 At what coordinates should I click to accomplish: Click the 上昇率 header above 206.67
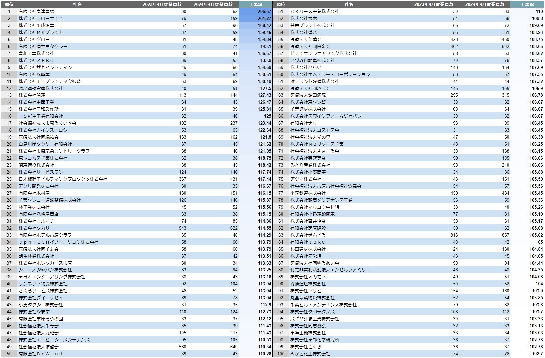point(255,4)
